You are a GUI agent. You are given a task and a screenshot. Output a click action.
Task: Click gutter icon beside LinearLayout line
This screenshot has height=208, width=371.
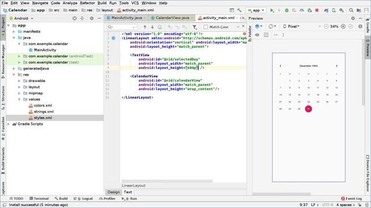click(x=114, y=38)
